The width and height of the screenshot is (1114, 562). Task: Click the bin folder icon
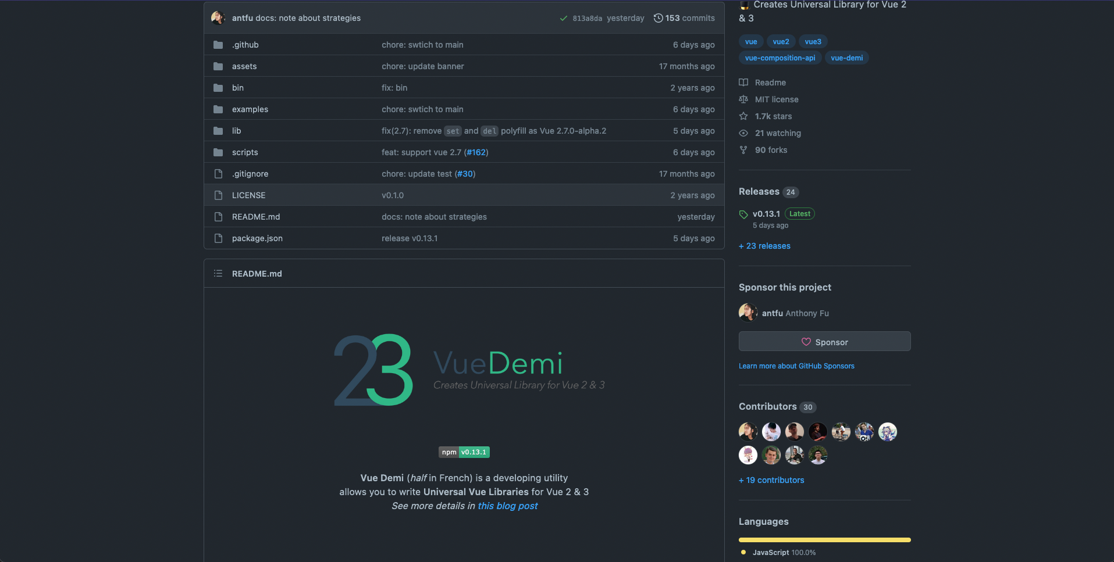[218, 88]
